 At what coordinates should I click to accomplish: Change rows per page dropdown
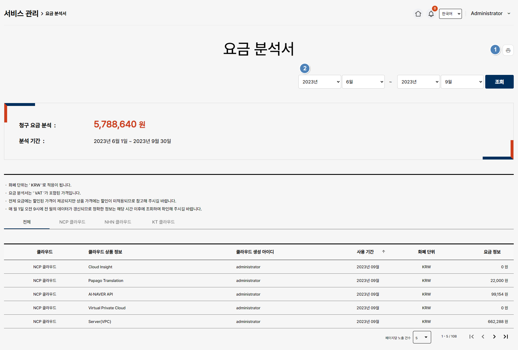point(422,337)
